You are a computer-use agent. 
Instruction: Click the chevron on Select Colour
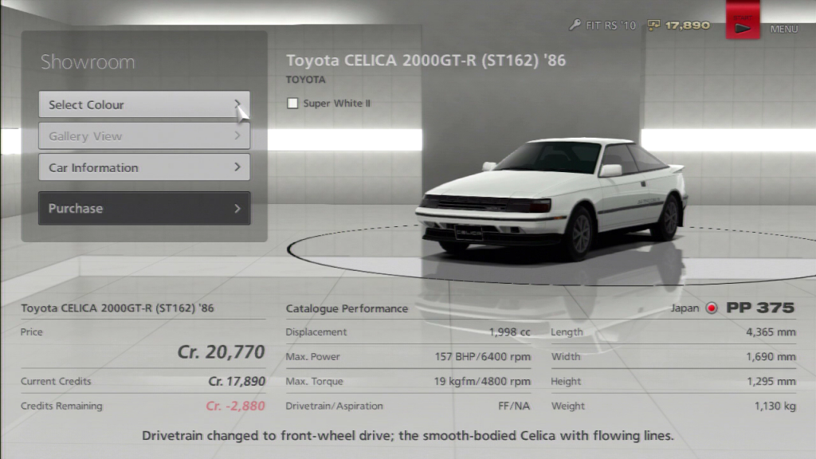tap(237, 104)
